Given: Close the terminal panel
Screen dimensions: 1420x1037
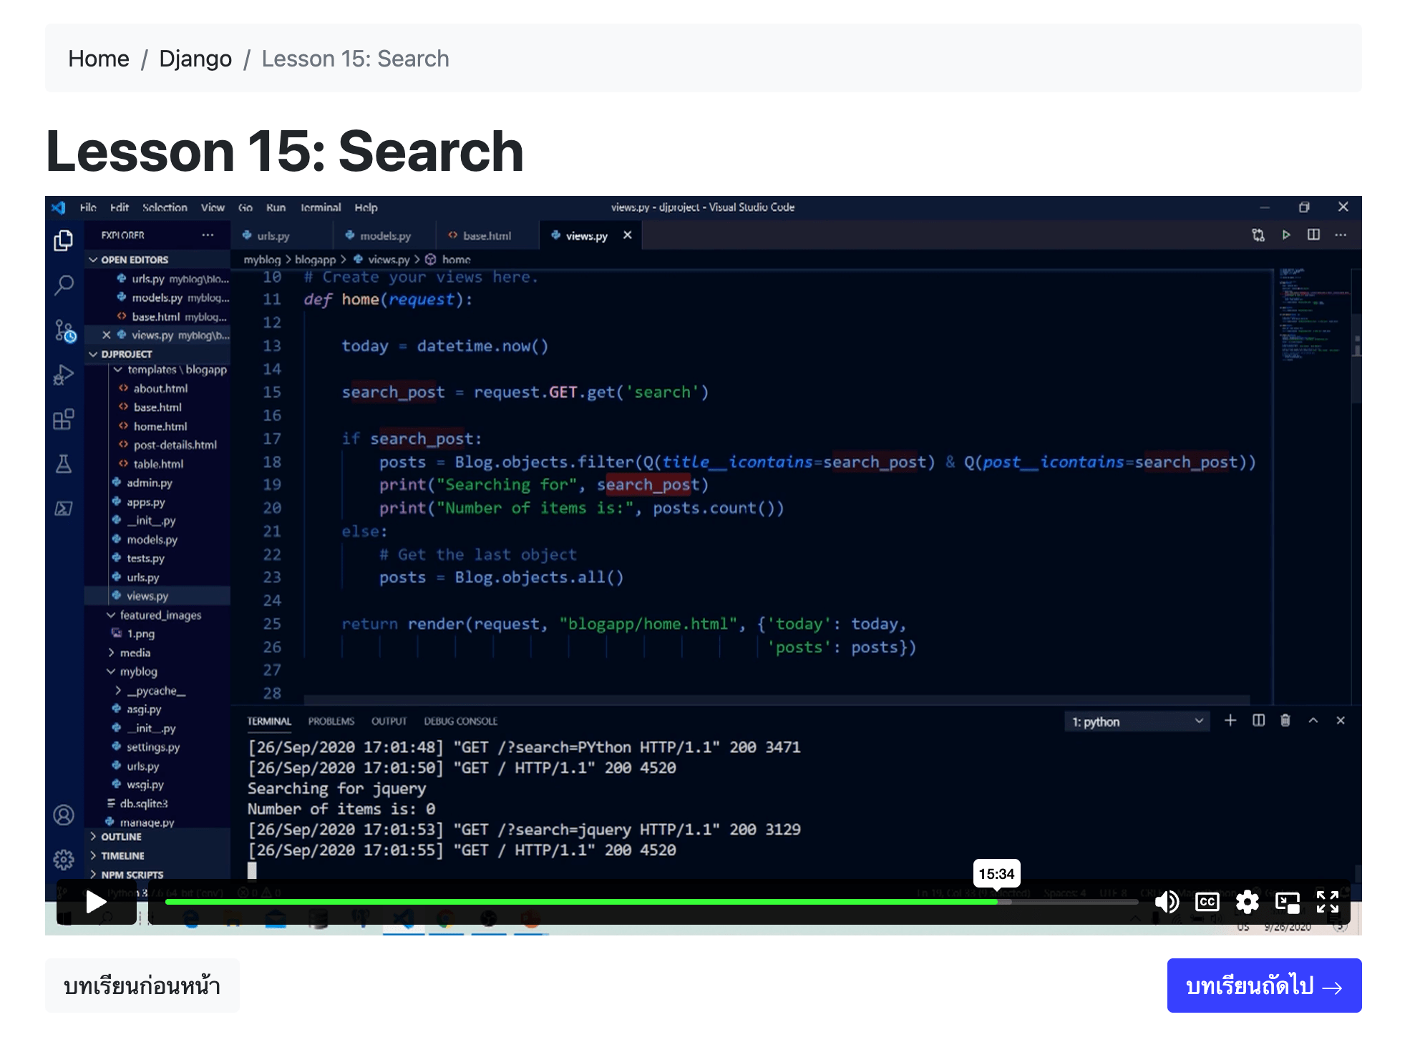Looking at the screenshot, I should (1341, 720).
